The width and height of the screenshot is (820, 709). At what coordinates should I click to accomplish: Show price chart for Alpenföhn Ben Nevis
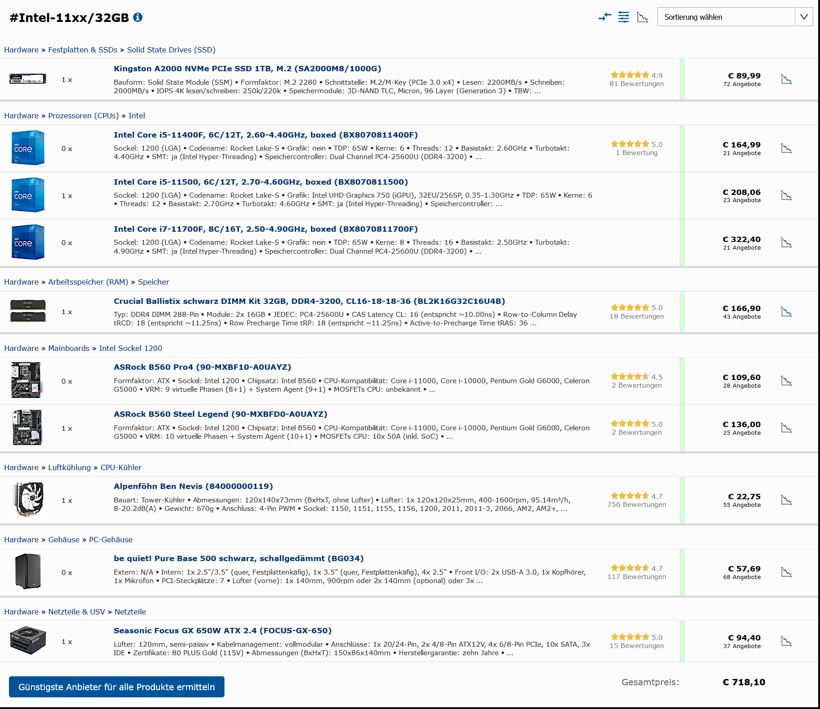tap(786, 500)
